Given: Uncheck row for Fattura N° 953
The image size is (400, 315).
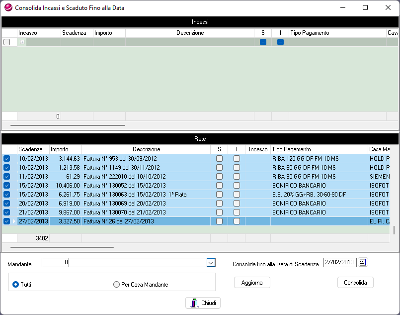Looking at the screenshot, I should (x=7, y=159).
